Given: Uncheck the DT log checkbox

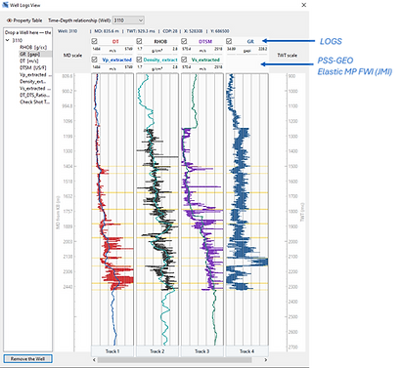Looking at the screenshot, I should [x=95, y=41].
